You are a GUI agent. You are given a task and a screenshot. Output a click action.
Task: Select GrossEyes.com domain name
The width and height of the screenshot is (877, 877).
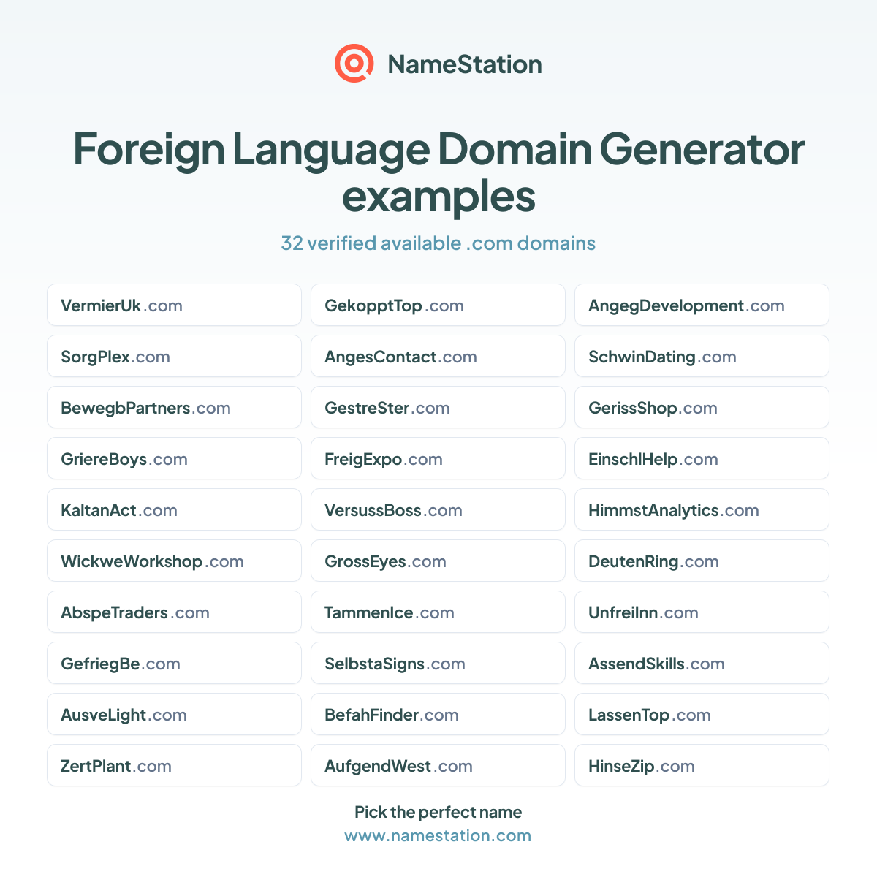[438, 561]
